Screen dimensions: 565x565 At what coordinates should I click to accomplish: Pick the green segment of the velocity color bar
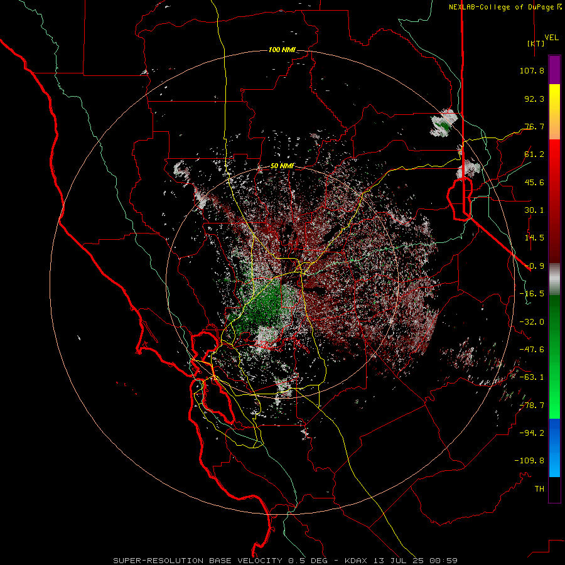pos(554,357)
